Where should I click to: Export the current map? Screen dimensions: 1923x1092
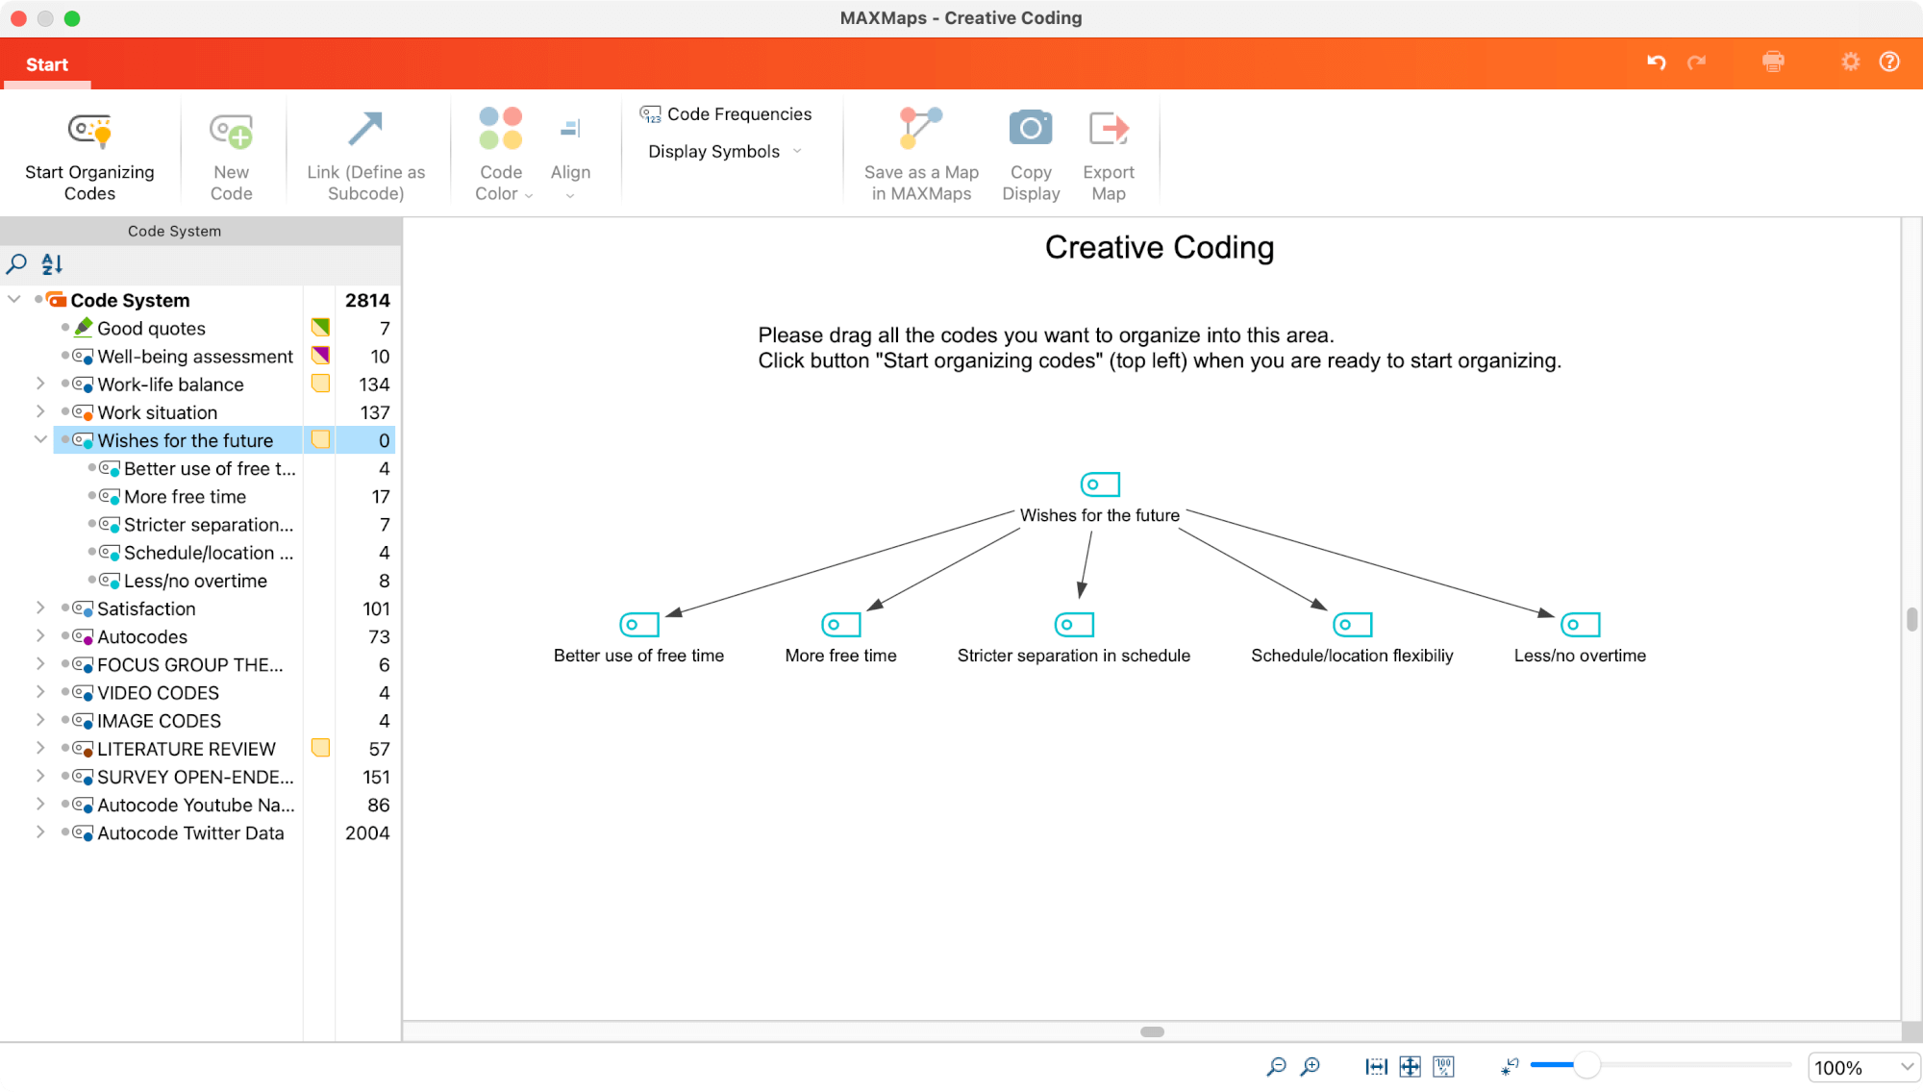click(x=1108, y=154)
